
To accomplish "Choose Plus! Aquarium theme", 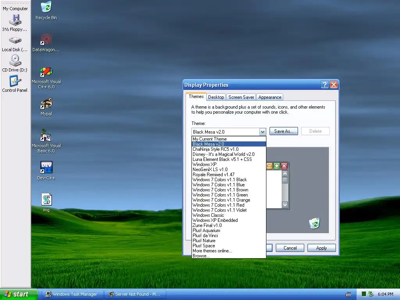I will (x=229, y=230).
